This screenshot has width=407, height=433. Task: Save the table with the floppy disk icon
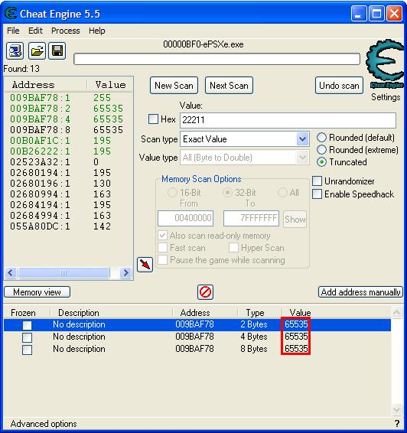(57, 50)
